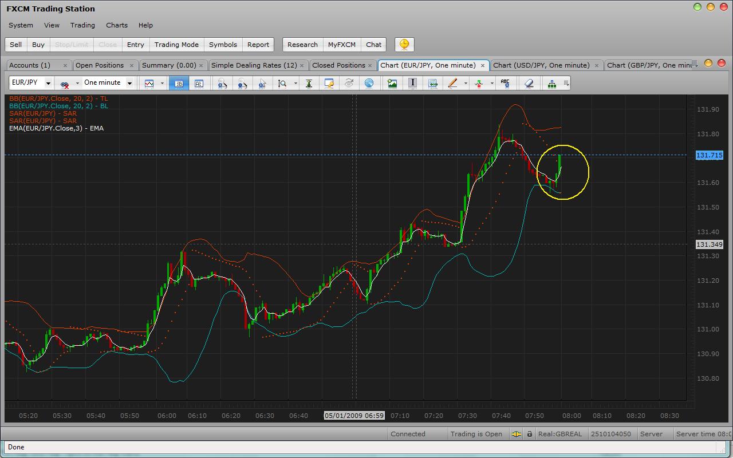The height and width of the screenshot is (458, 733).
Task: Open the MyFXCM button
Action: click(342, 45)
